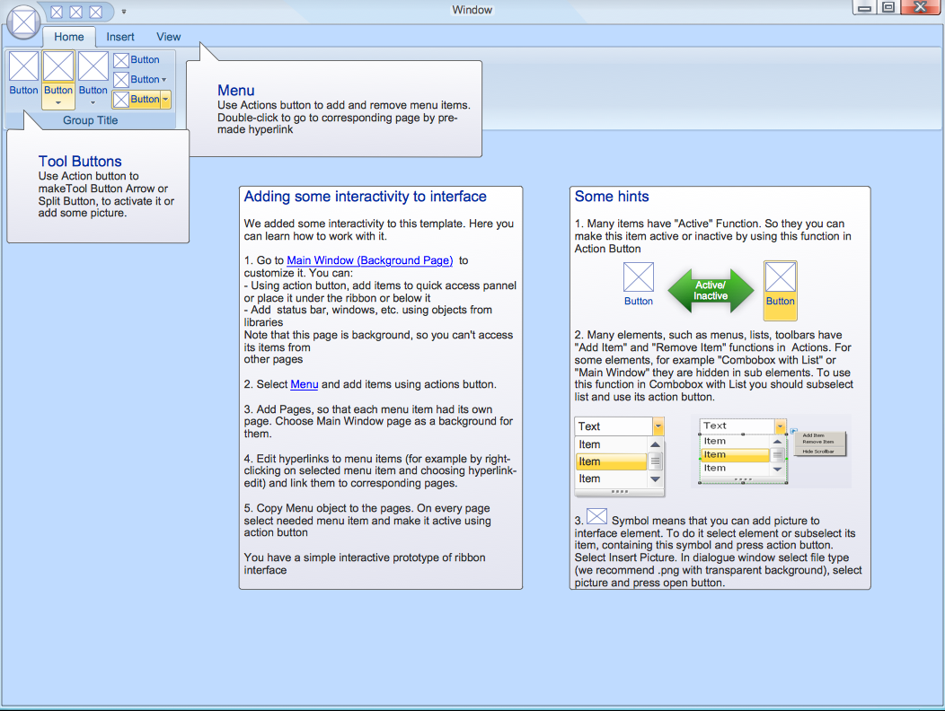Viewport: 945px width, 711px height.
Task: Click middle icon in quick access toolbar
Action: 76,12
